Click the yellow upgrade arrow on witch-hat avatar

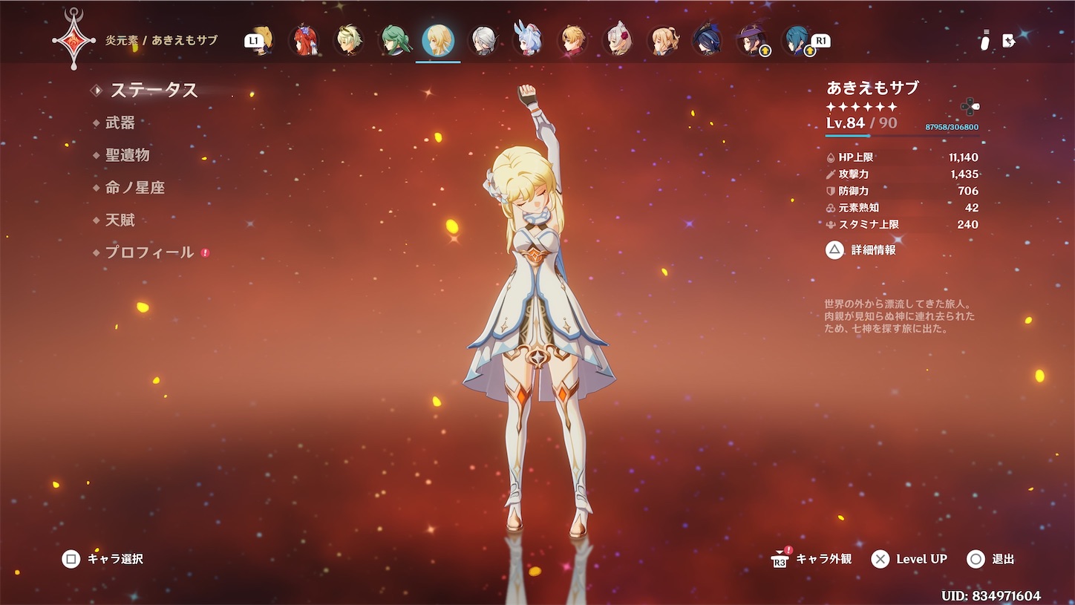tap(765, 50)
